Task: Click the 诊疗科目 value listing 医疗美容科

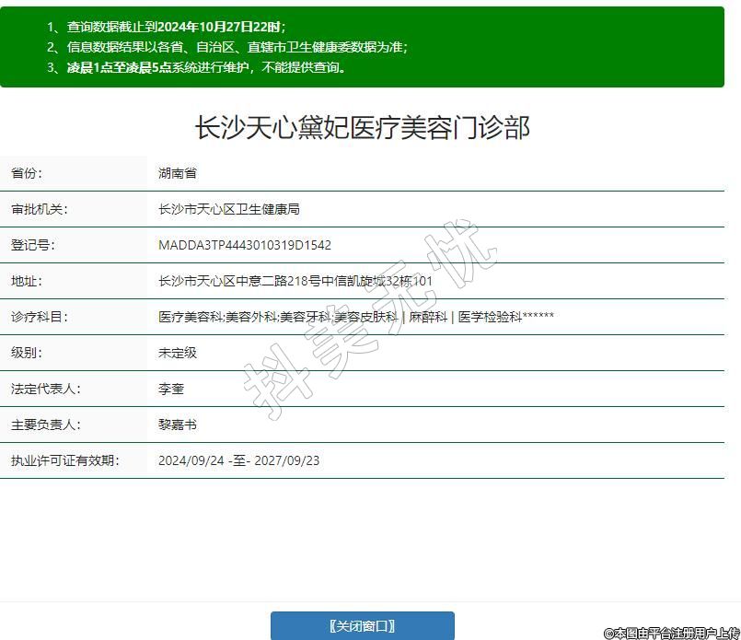Action: click(x=356, y=317)
